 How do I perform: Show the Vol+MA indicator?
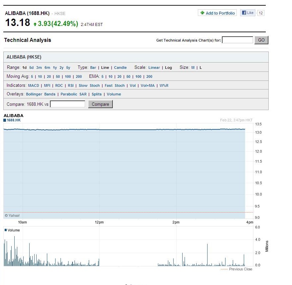(x=147, y=85)
